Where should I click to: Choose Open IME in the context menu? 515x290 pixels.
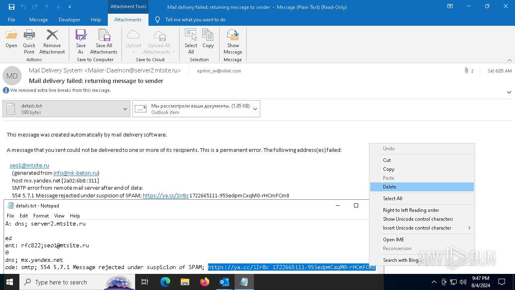tap(422, 240)
